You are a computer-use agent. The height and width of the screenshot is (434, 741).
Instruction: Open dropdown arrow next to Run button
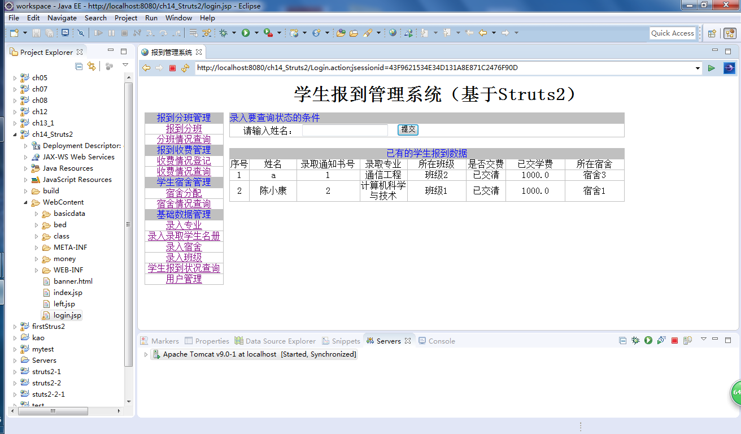coord(256,33)
